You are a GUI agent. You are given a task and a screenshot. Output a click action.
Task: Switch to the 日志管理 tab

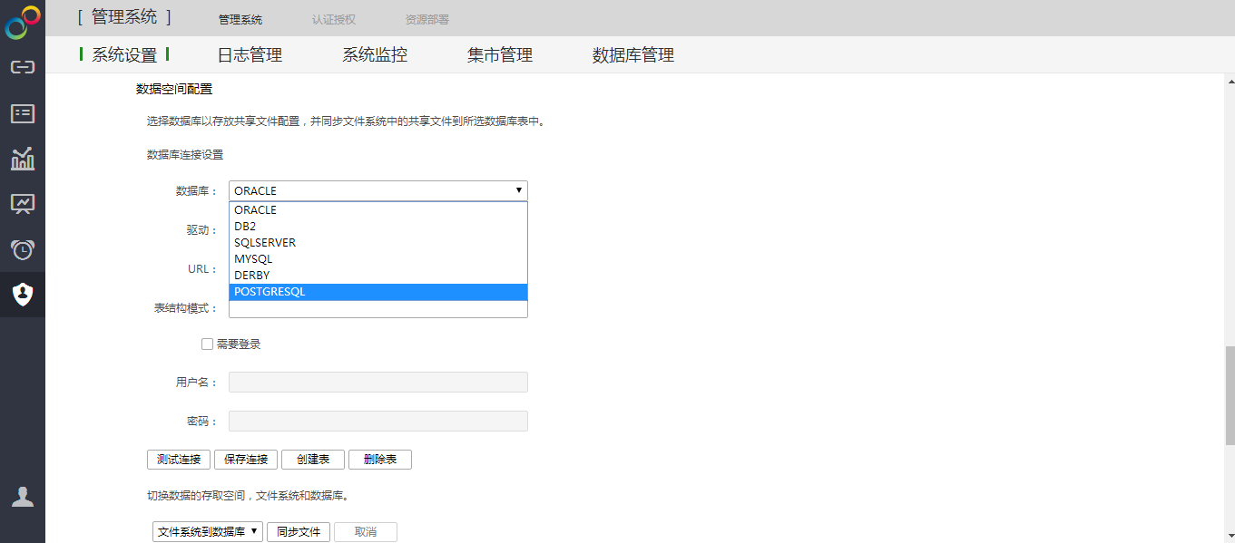point(250,55)
